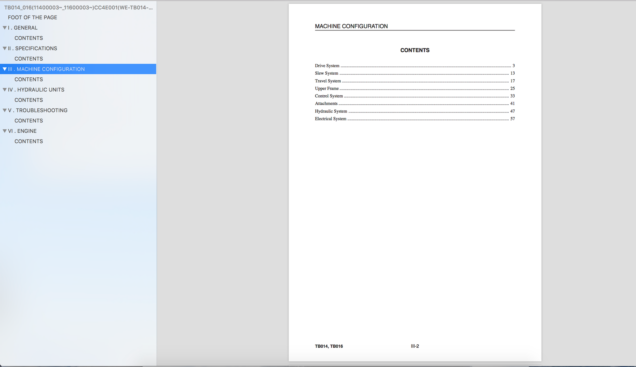The width and height of the screenshot is (636, 367).
Task: Open CONTENTS under III . MACHINE CONFIGURATION
Action: click(x=29, y=79)
